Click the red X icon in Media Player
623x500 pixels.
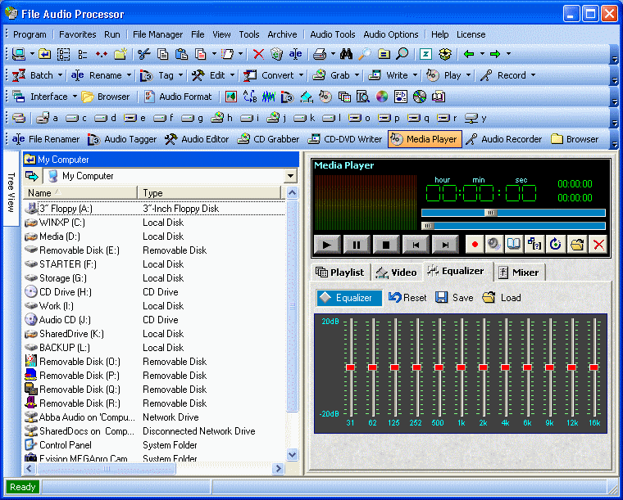pos(598,244)
